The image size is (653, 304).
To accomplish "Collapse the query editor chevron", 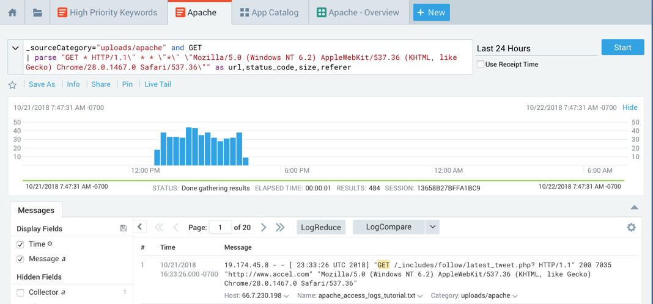I will coord(15,48).
